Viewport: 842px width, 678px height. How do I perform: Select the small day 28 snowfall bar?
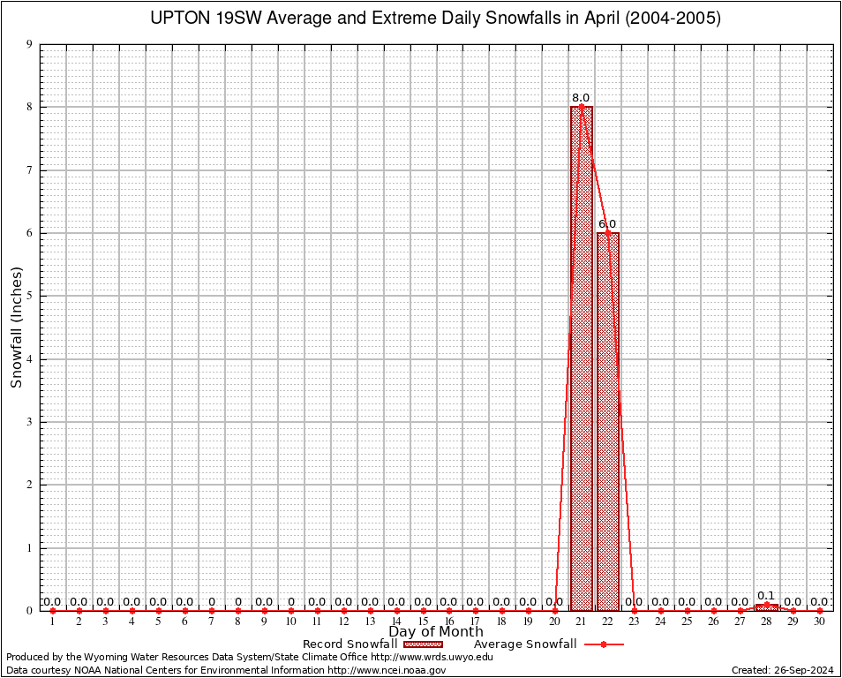click(x=766, y=606)
